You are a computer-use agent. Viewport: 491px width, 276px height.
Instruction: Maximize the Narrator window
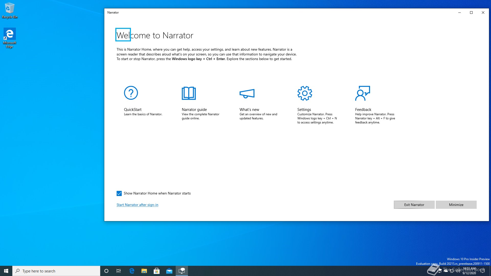[471, 13]
